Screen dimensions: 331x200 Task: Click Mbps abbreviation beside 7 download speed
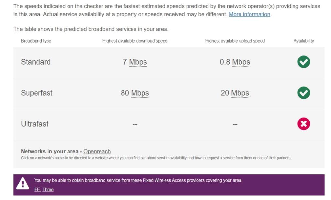click(x=138, y=62)
